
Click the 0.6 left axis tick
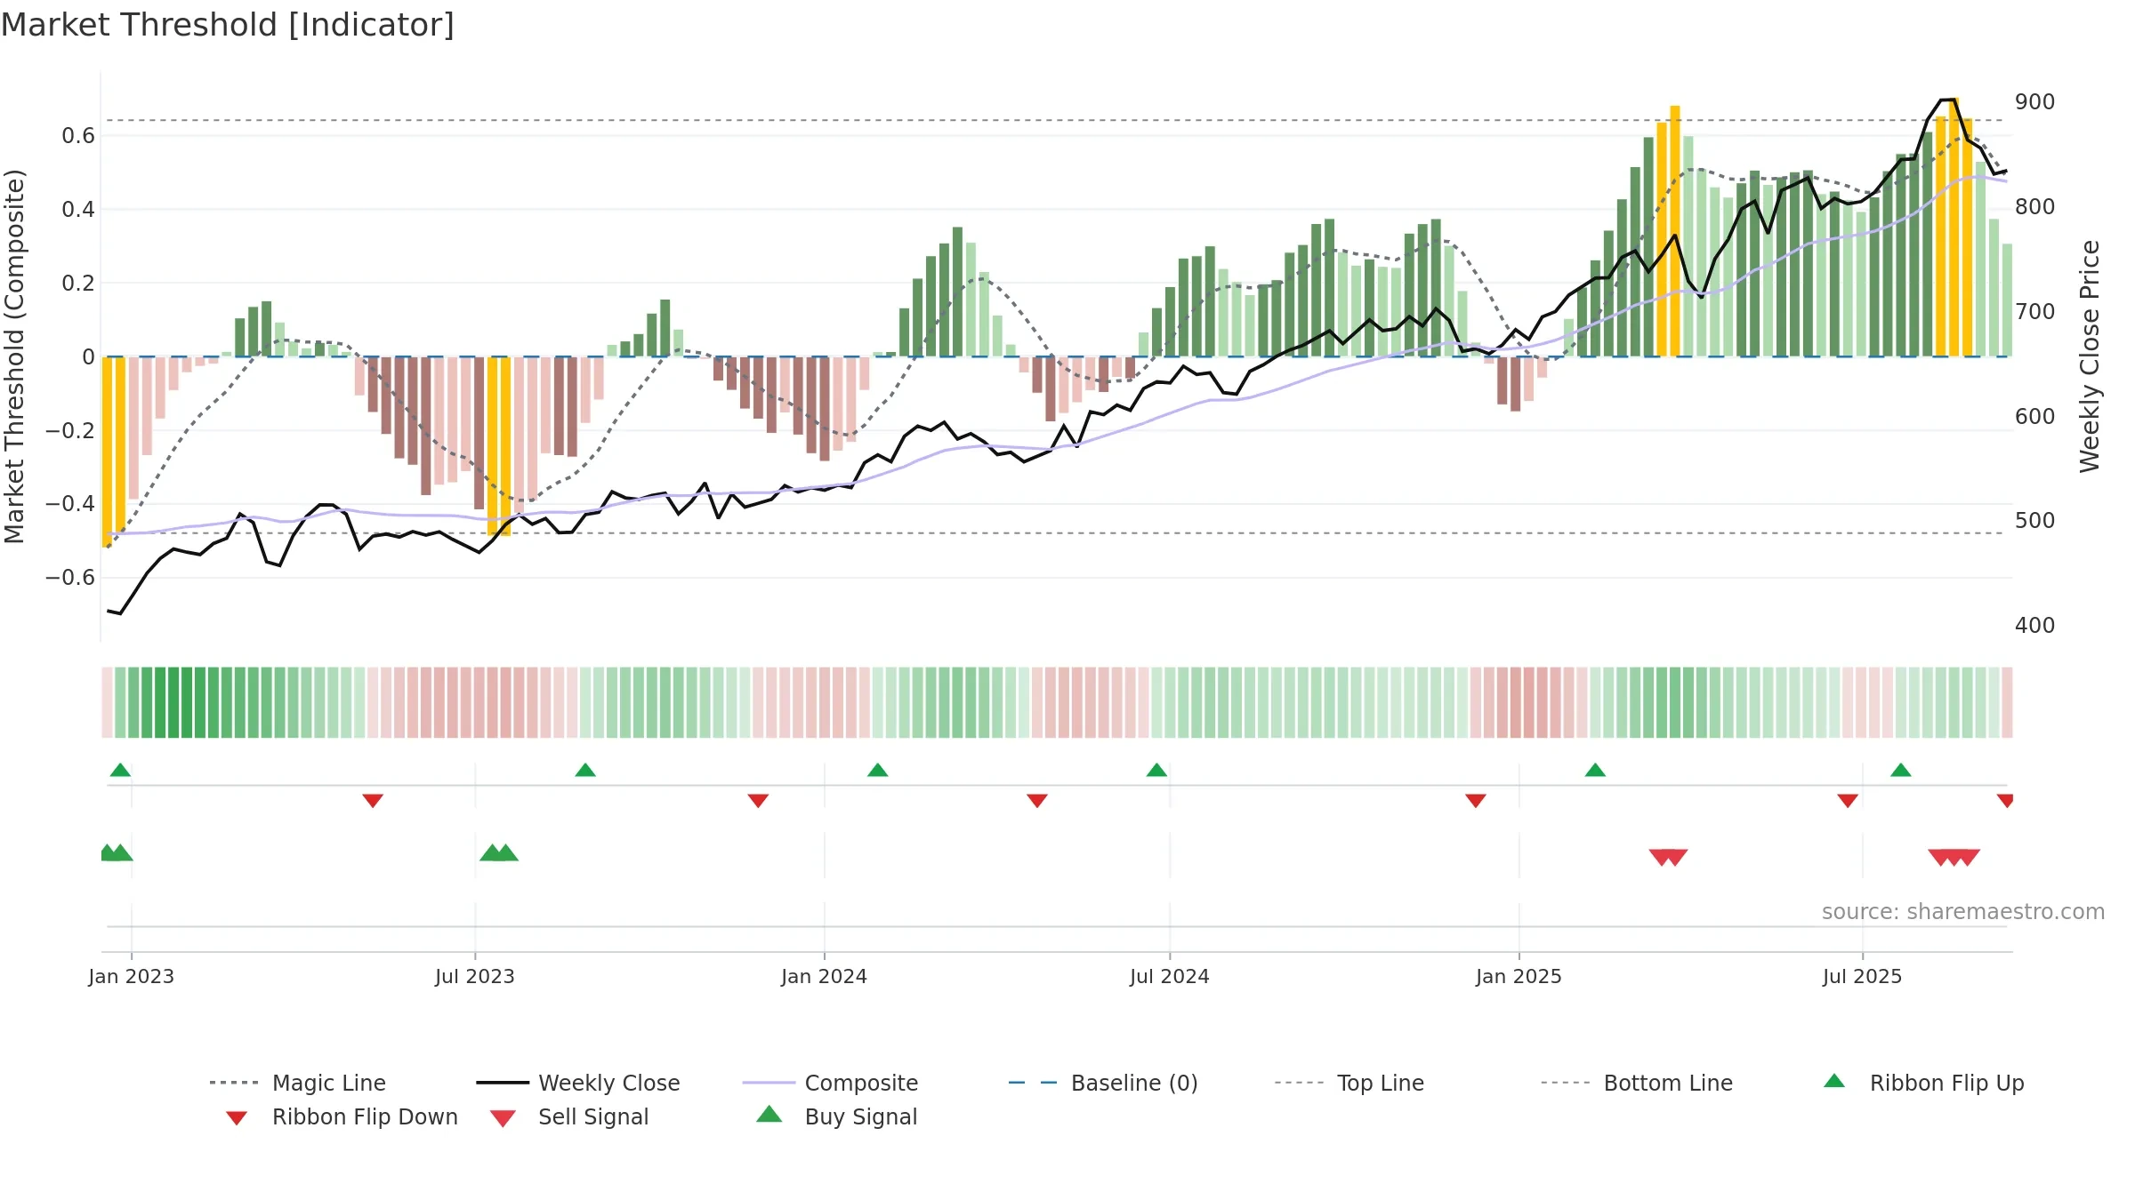click(x=78, y=136)
